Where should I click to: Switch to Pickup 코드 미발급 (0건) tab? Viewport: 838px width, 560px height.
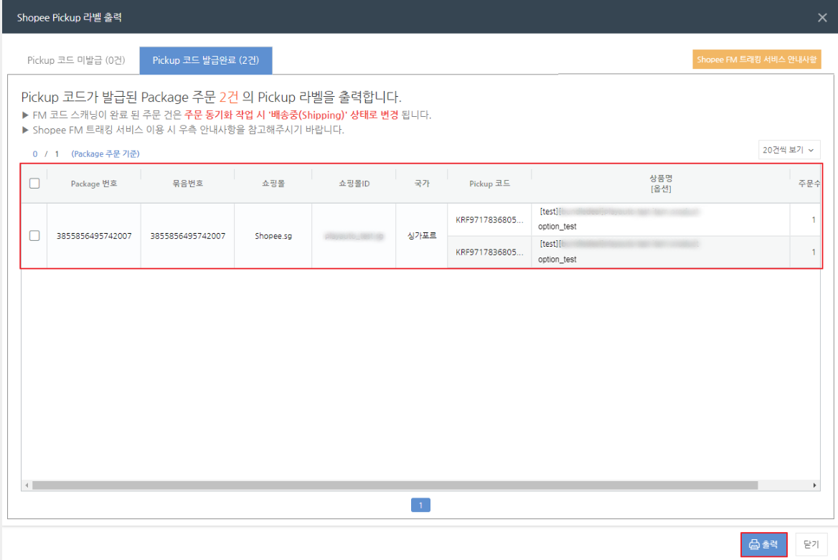click(x=76, y=61)
